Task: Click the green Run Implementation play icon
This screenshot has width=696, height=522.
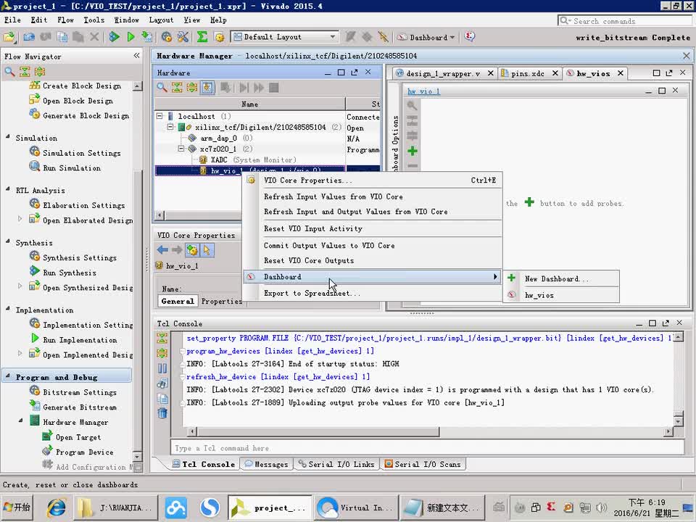Action: click(130, 37)
